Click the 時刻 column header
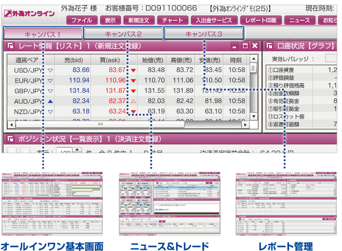 point(236,60)
